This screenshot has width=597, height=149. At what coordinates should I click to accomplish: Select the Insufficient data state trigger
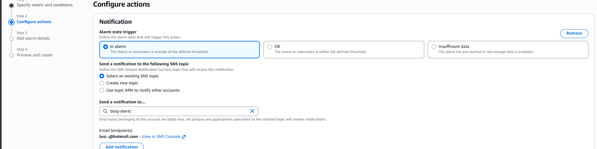[508, 49]
